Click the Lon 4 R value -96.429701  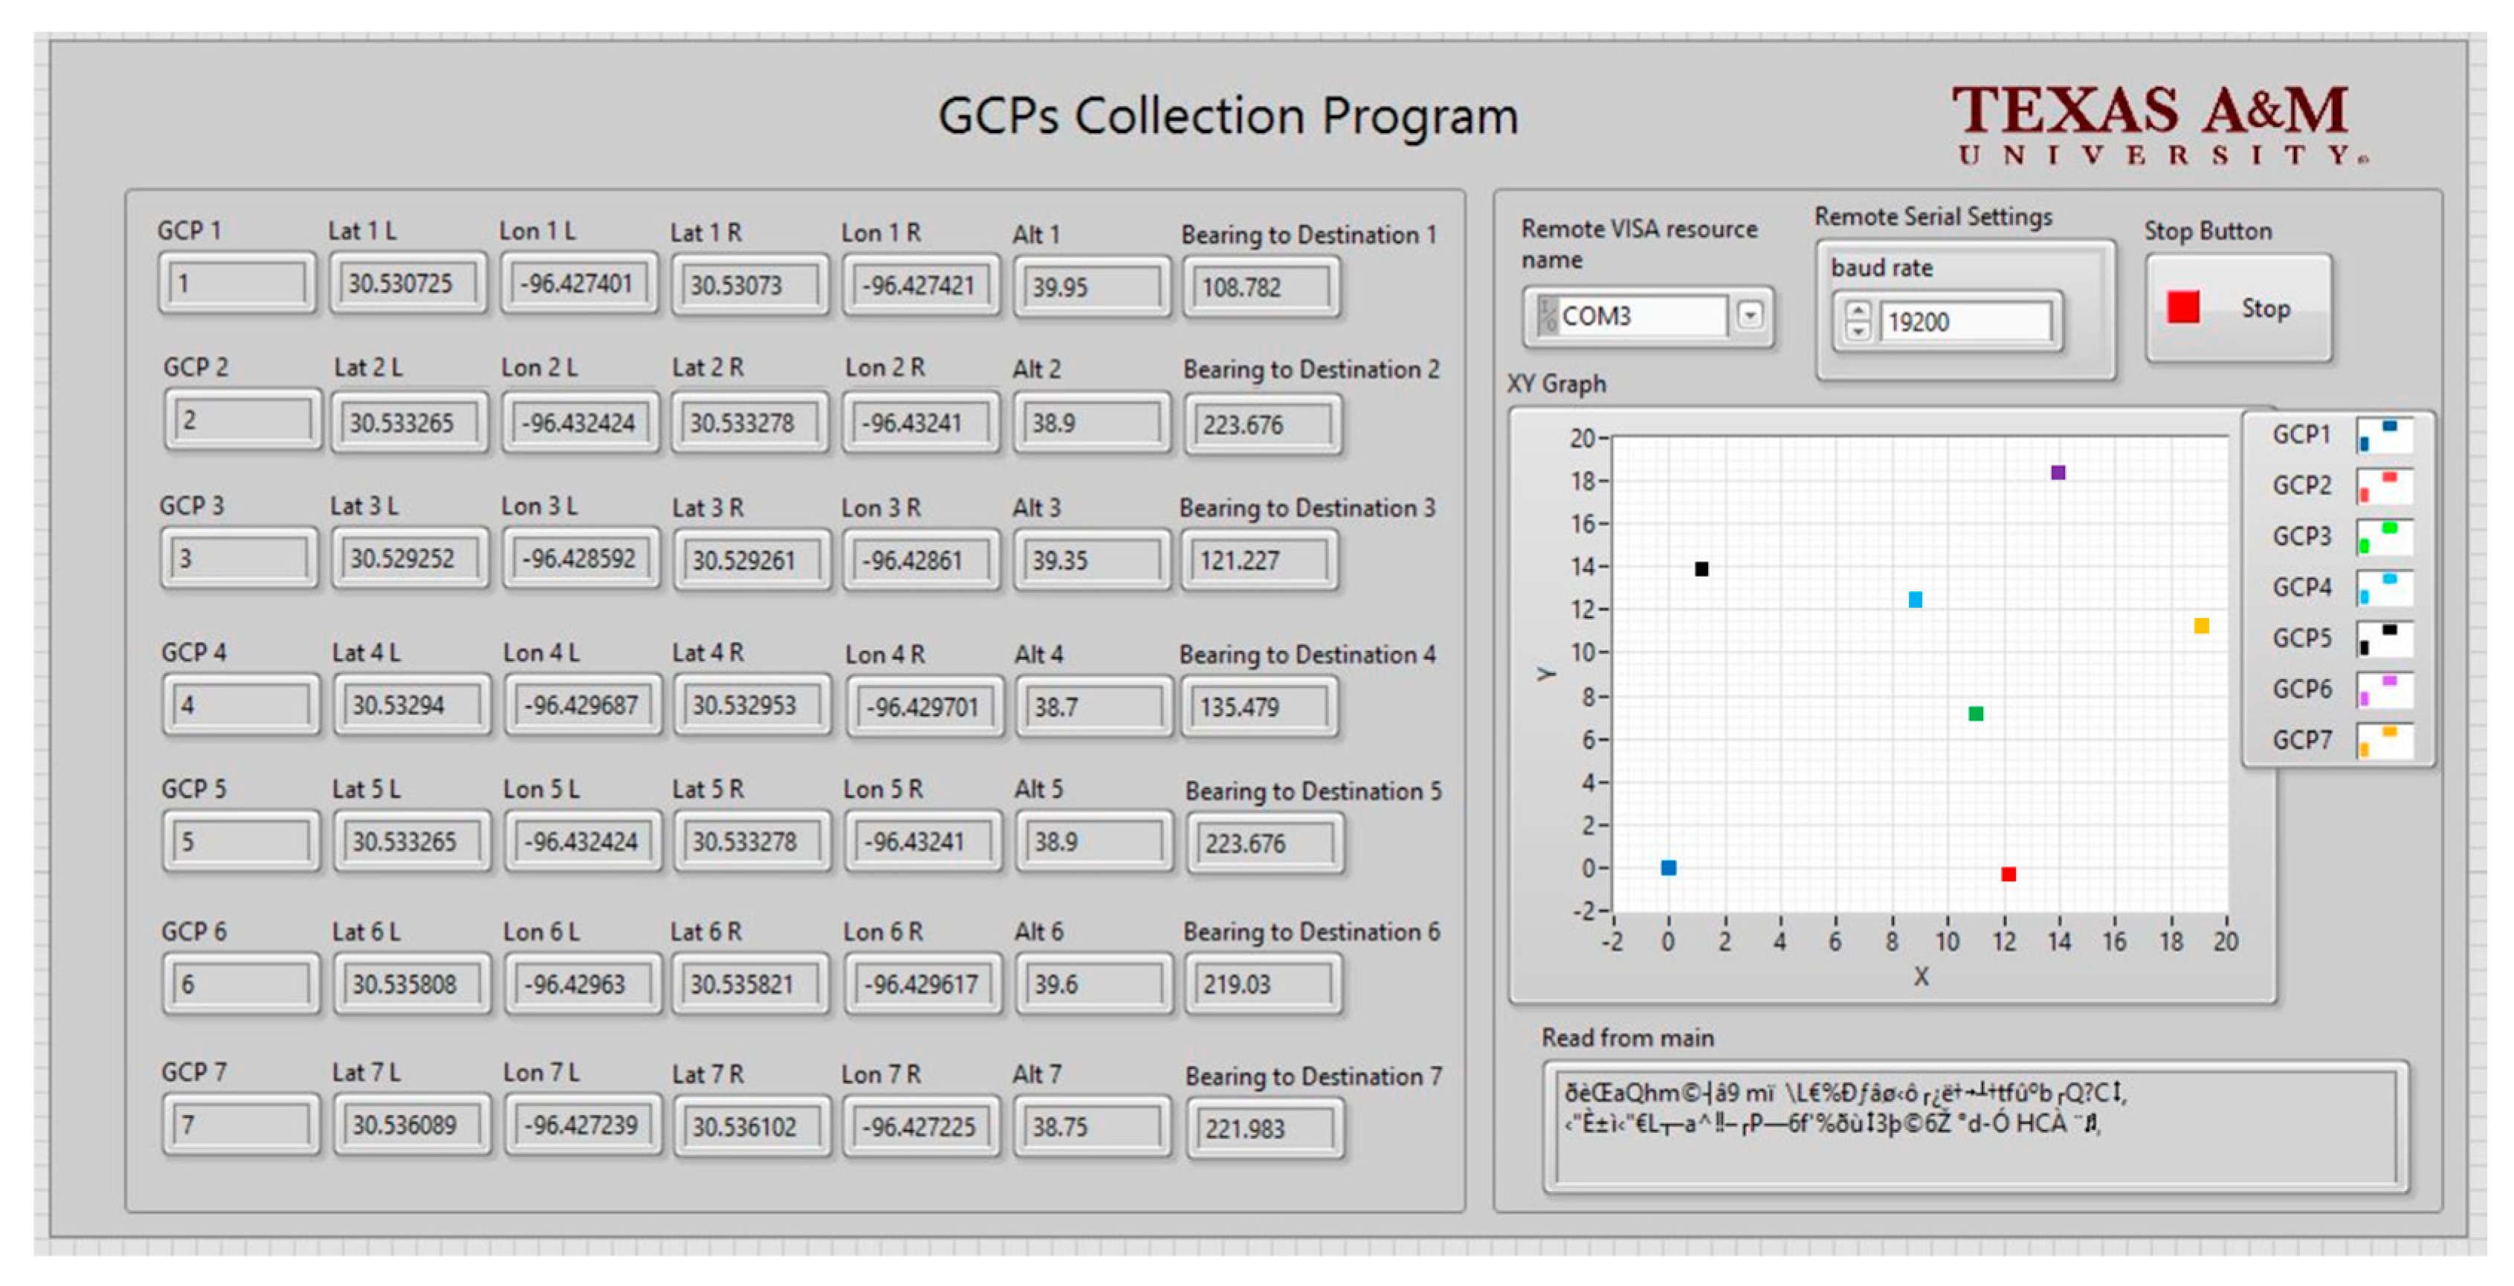(924, 707)
